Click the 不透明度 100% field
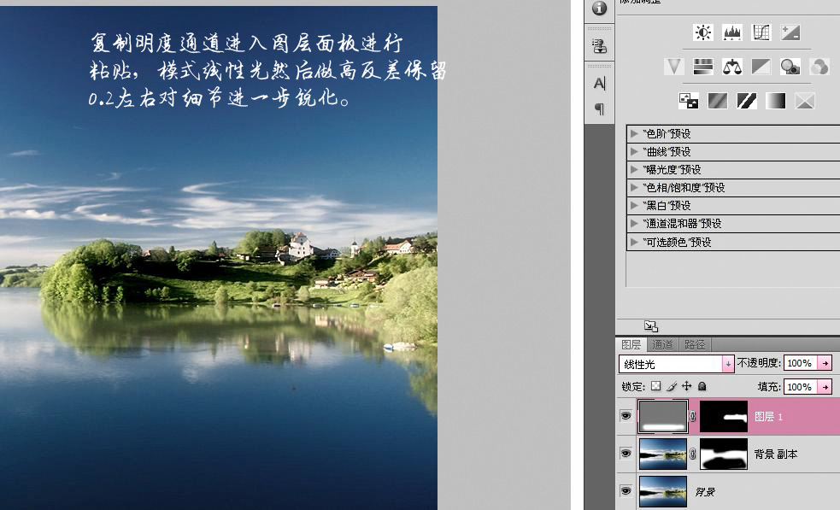 (801, 363)
